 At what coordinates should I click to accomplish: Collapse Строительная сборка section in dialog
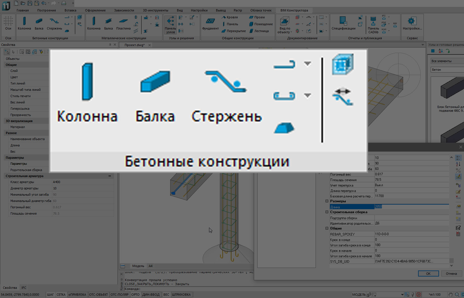click(327, 212)
